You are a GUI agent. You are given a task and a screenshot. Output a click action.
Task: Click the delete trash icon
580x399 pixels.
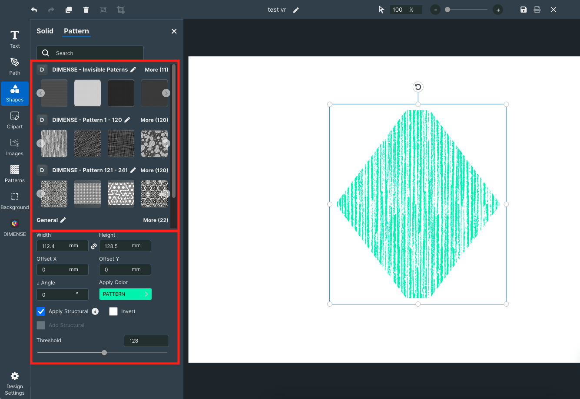(x=86, y=10)
